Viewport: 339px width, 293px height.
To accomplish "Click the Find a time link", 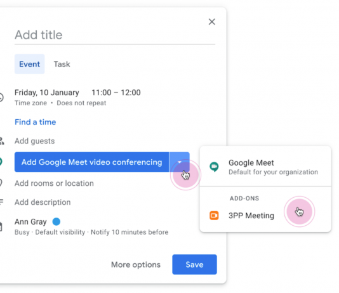I will [36, 122].
